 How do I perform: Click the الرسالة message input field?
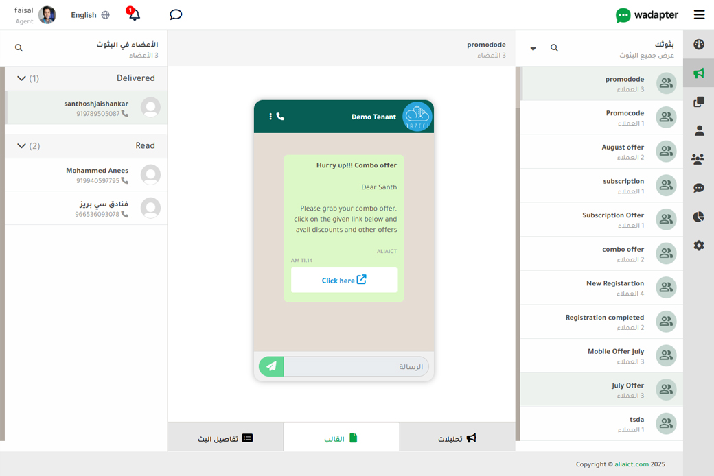coord(357,366)
